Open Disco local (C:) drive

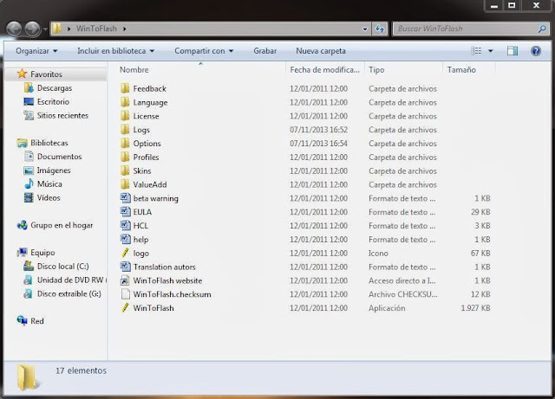pos(62,266)
